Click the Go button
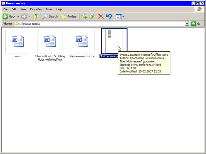The width and height of the screenshot is (206, 154). click(x=196, y=24)
